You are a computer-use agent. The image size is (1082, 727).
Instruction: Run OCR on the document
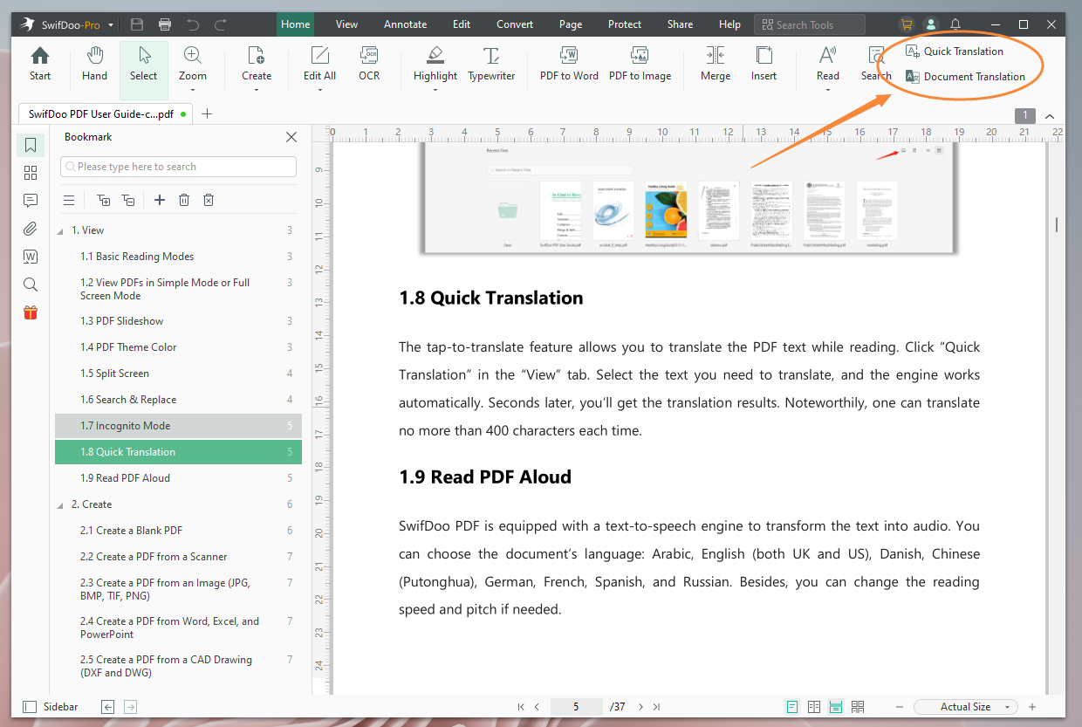click(x=369, y=65)
